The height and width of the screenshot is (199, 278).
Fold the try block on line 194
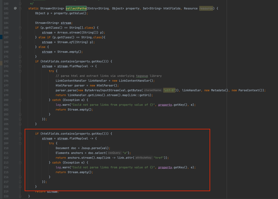point(20,71)
